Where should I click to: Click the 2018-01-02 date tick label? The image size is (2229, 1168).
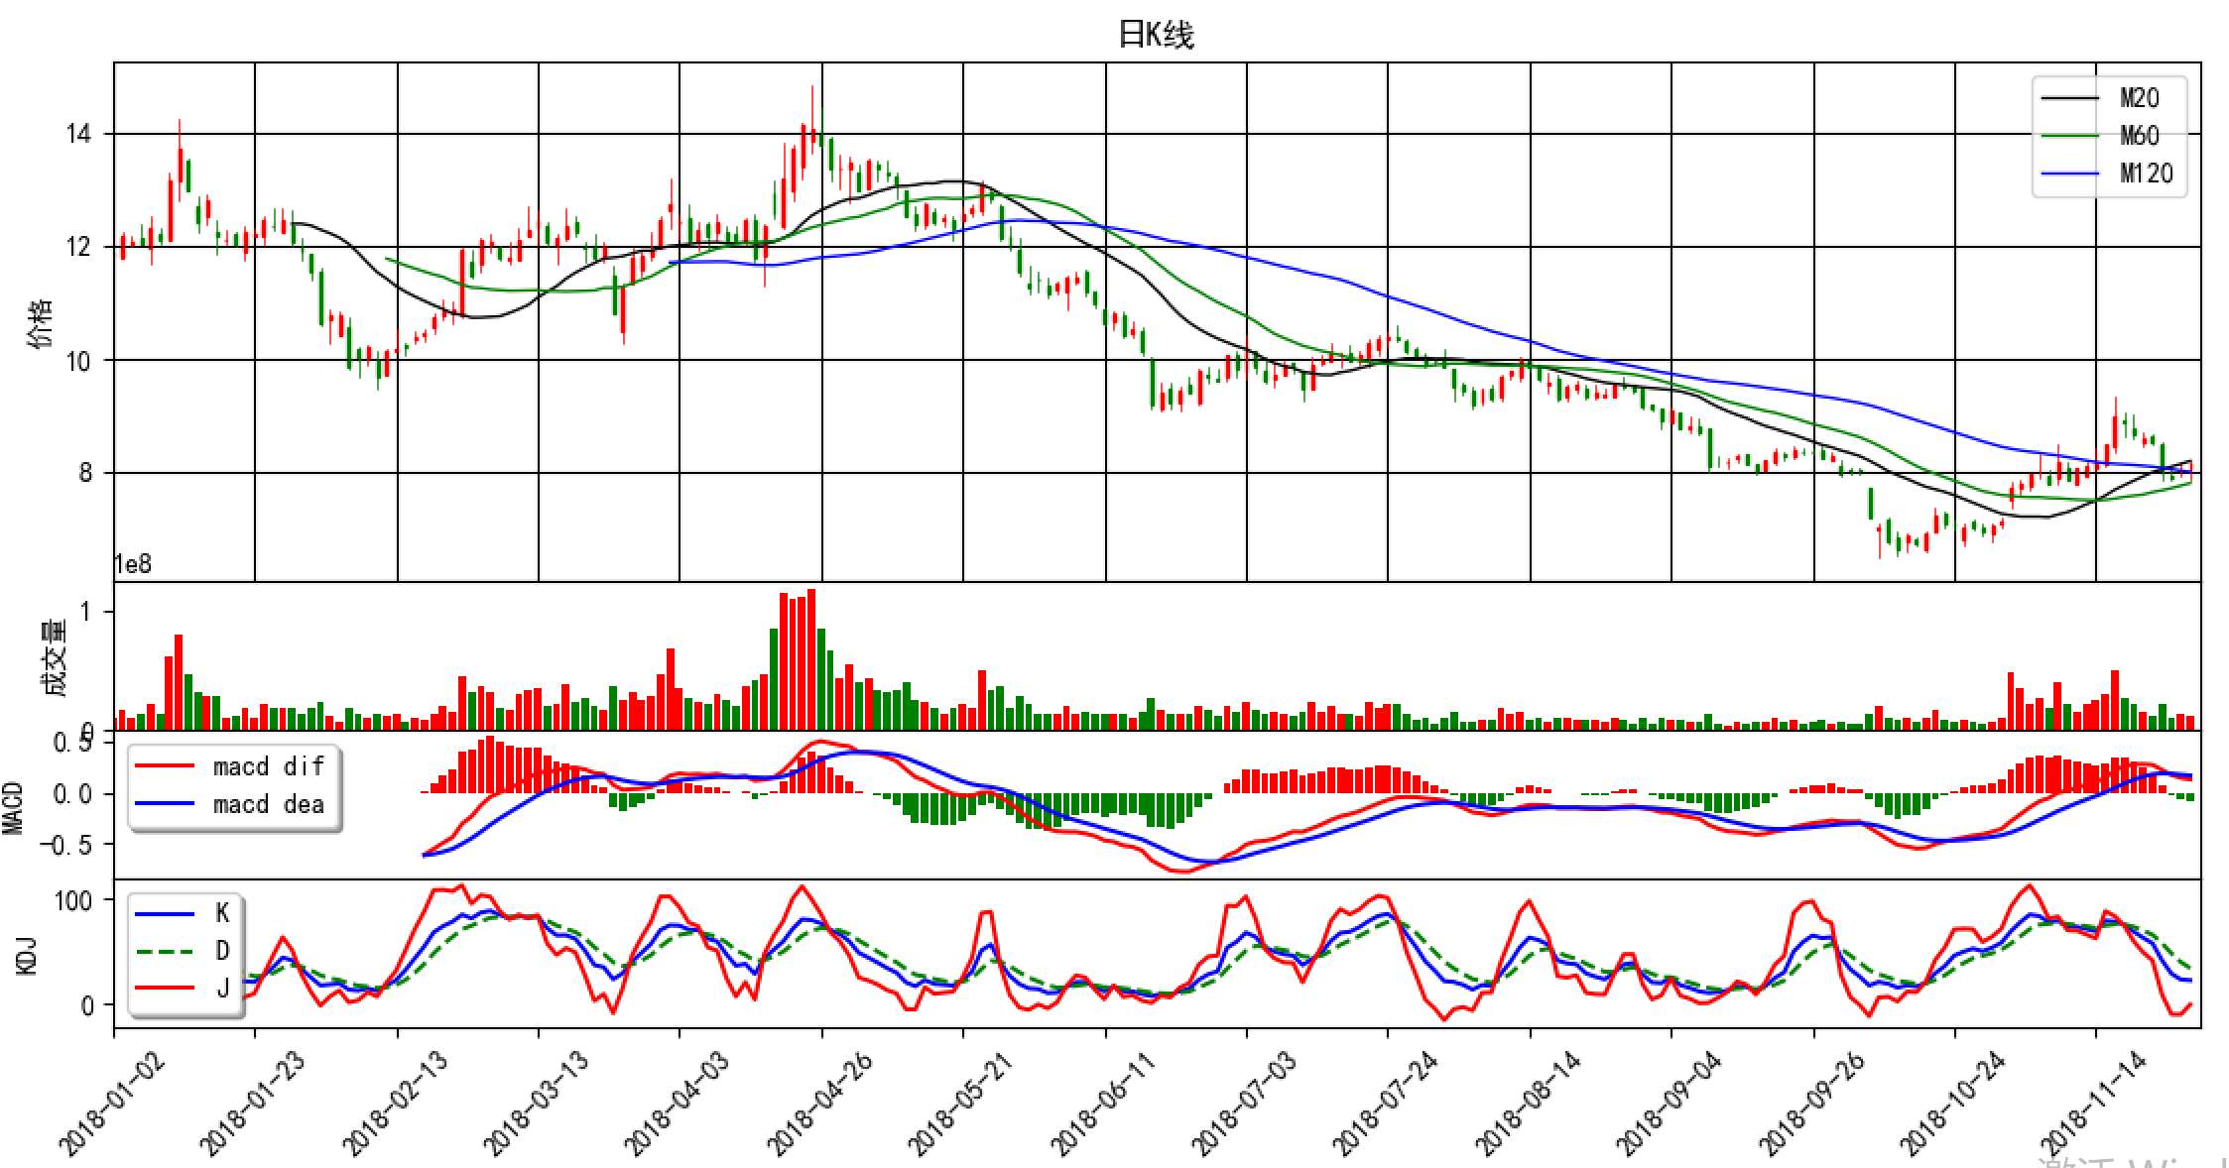pos(113,1105)
